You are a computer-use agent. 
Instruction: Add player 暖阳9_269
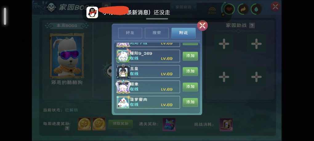(x=190, y=56)
